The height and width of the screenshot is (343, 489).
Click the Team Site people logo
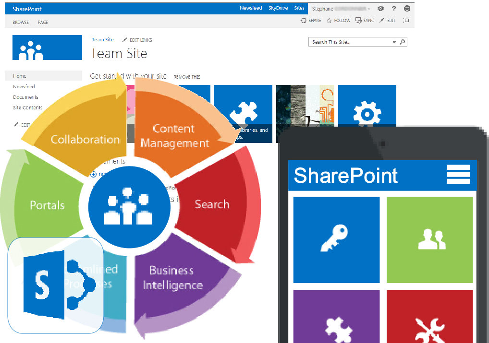(x=47, y=47)
